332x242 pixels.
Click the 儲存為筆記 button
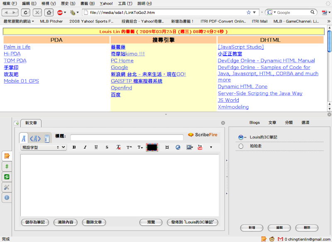(35, 222)
